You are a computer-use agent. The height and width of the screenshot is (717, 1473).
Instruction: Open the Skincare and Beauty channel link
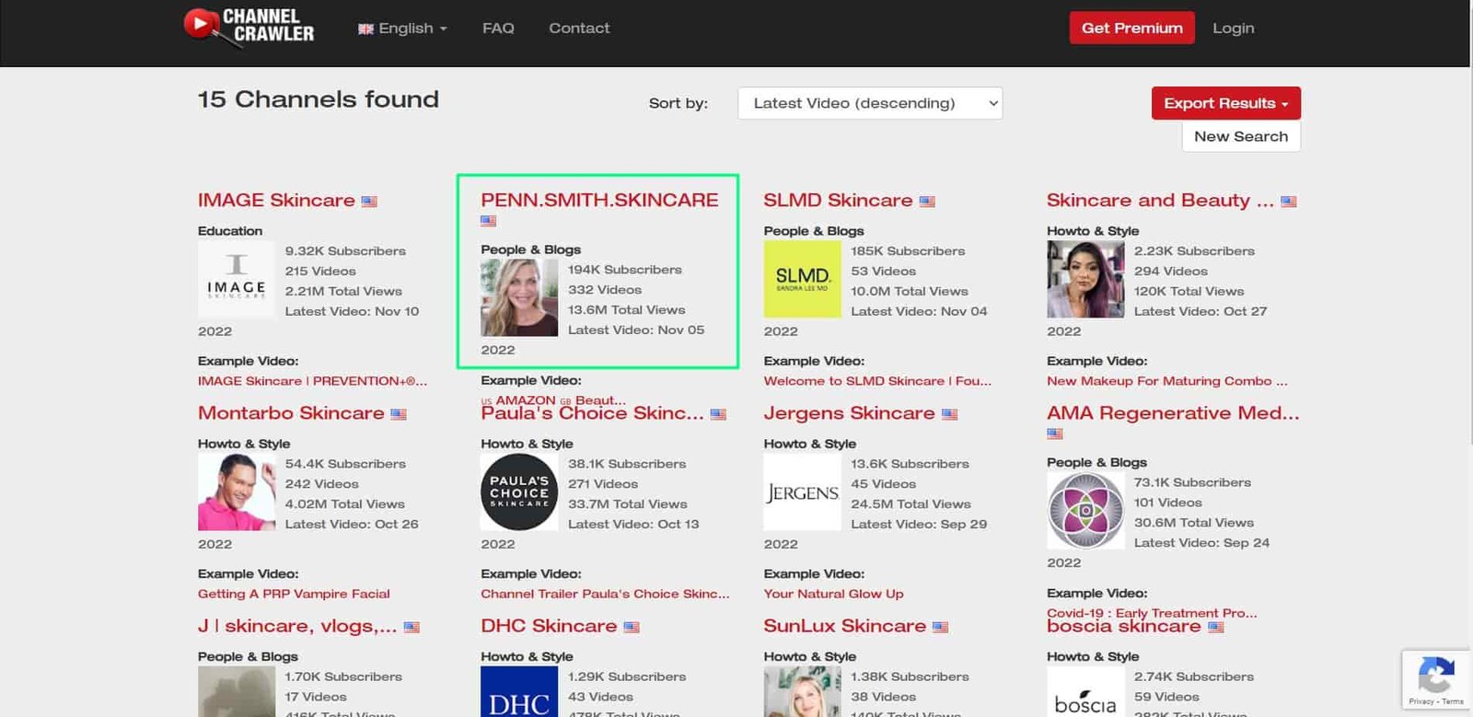pos(1160,201)
